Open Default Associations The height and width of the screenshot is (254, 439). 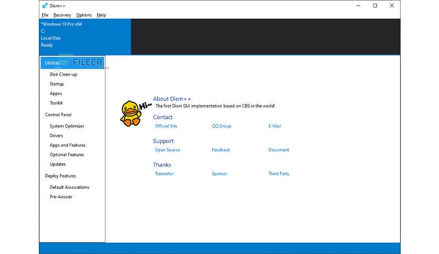coord(69,187)
